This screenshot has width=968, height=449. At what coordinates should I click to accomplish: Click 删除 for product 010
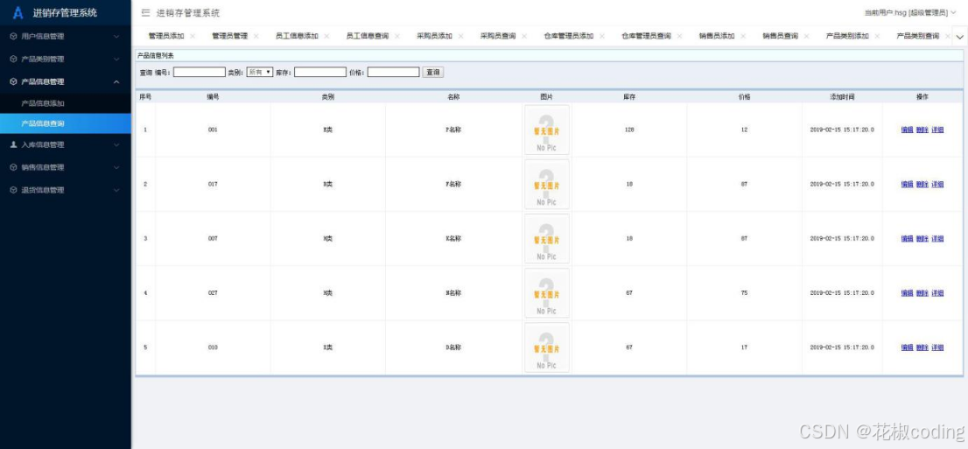point(922,347)
